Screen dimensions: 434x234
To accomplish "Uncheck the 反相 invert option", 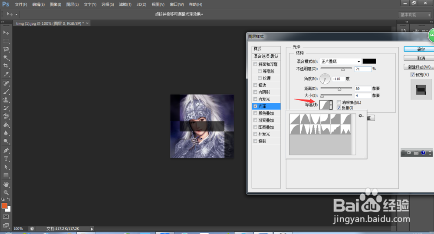I will 339,108.
